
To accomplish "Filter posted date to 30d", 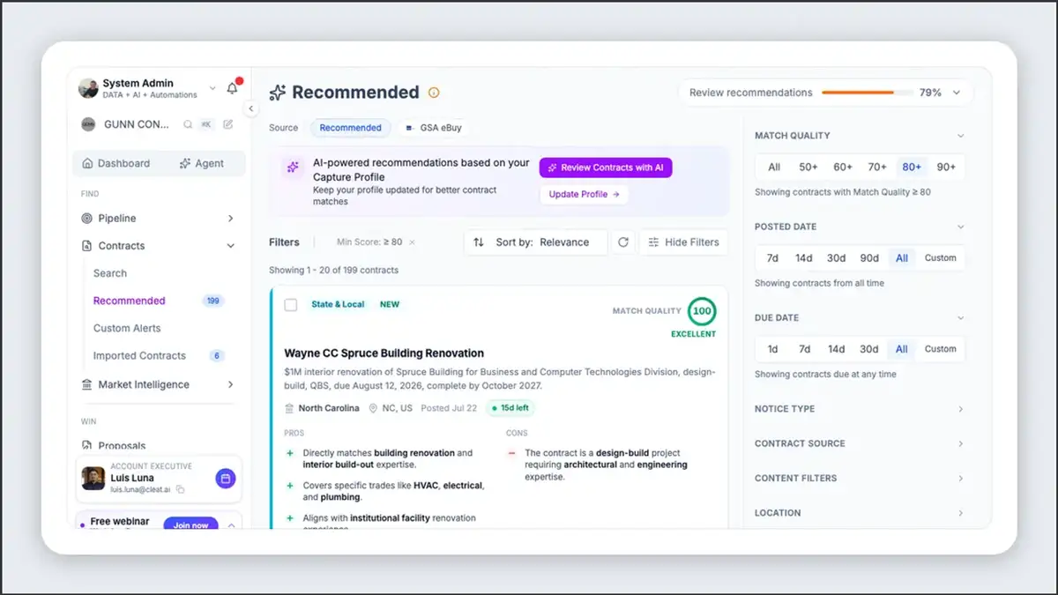I will click(x=836, y=258).
